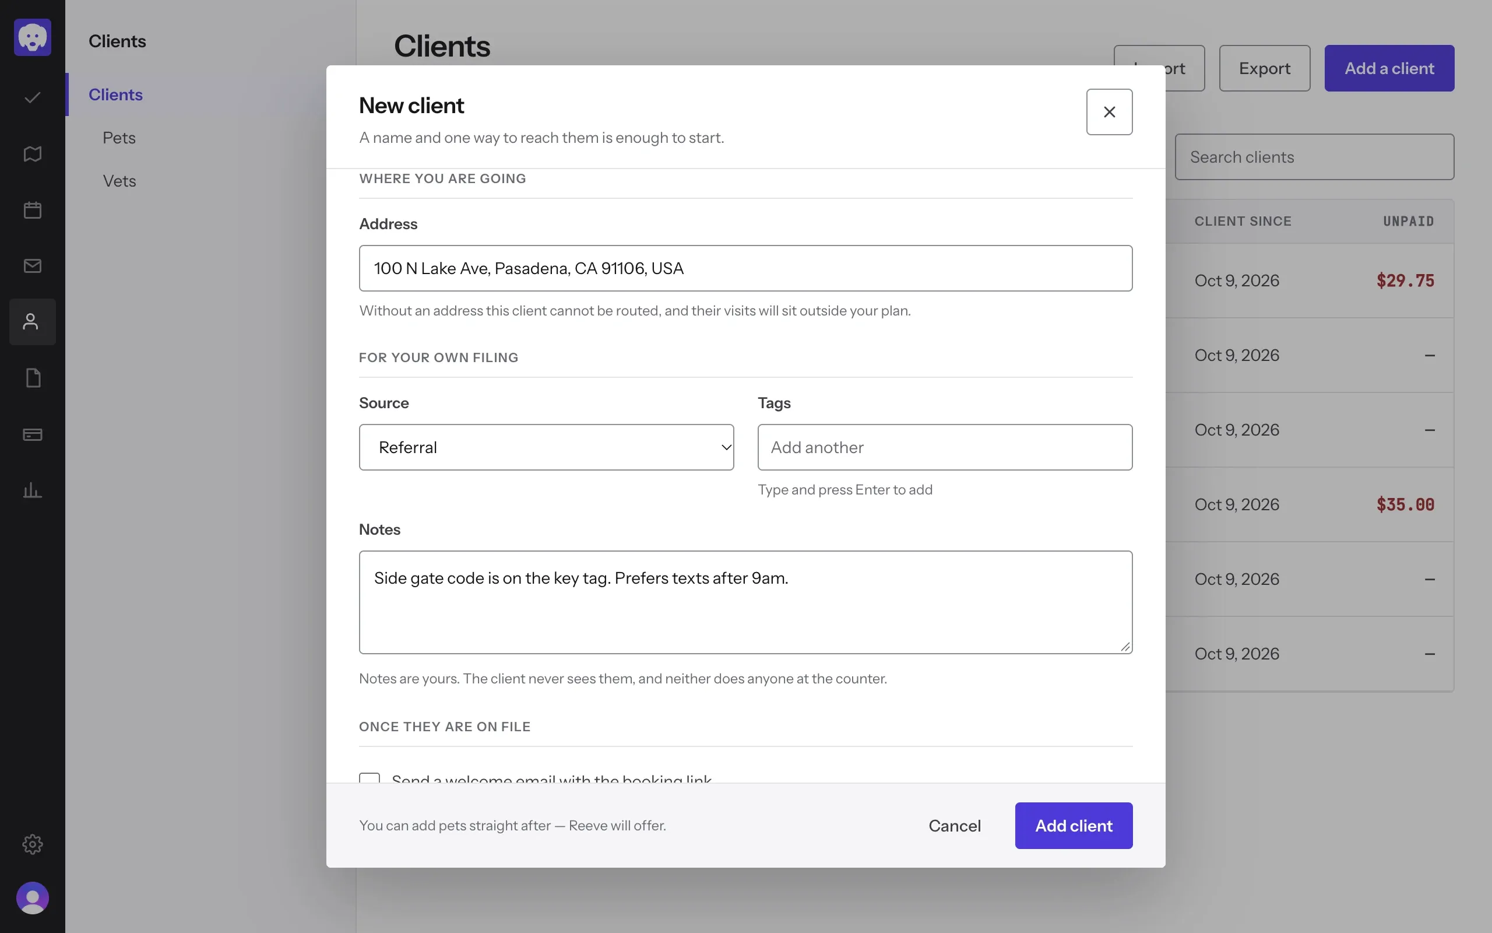The width and height of the screenshot is (1492, 933).
Task: Open the mail envelope icon in sidebar
Action: (32, 266)
